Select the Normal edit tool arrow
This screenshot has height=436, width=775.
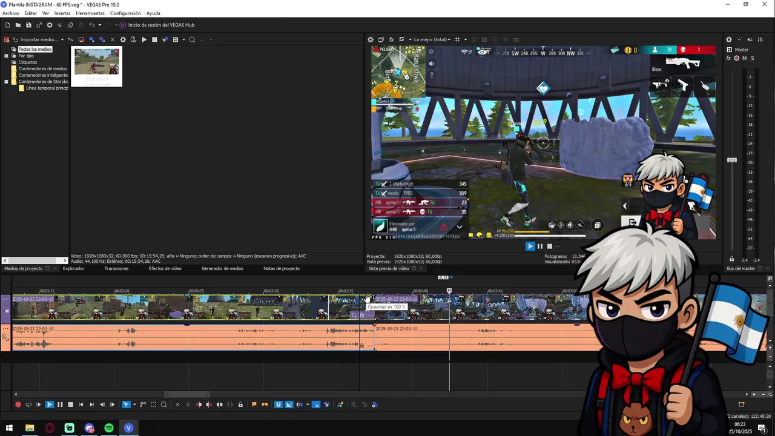tap(125, 405)
